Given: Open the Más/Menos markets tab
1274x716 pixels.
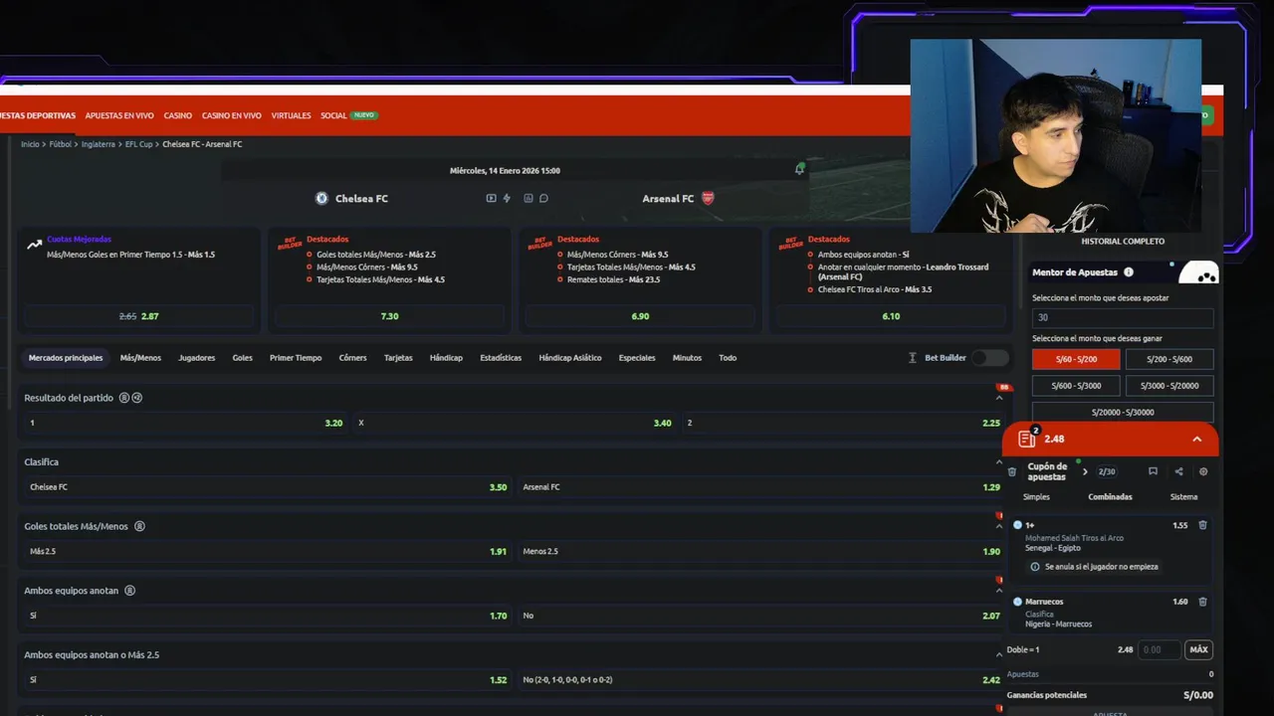Looking at the screenshot, I should pyautogui.click(x=140, y=358).
